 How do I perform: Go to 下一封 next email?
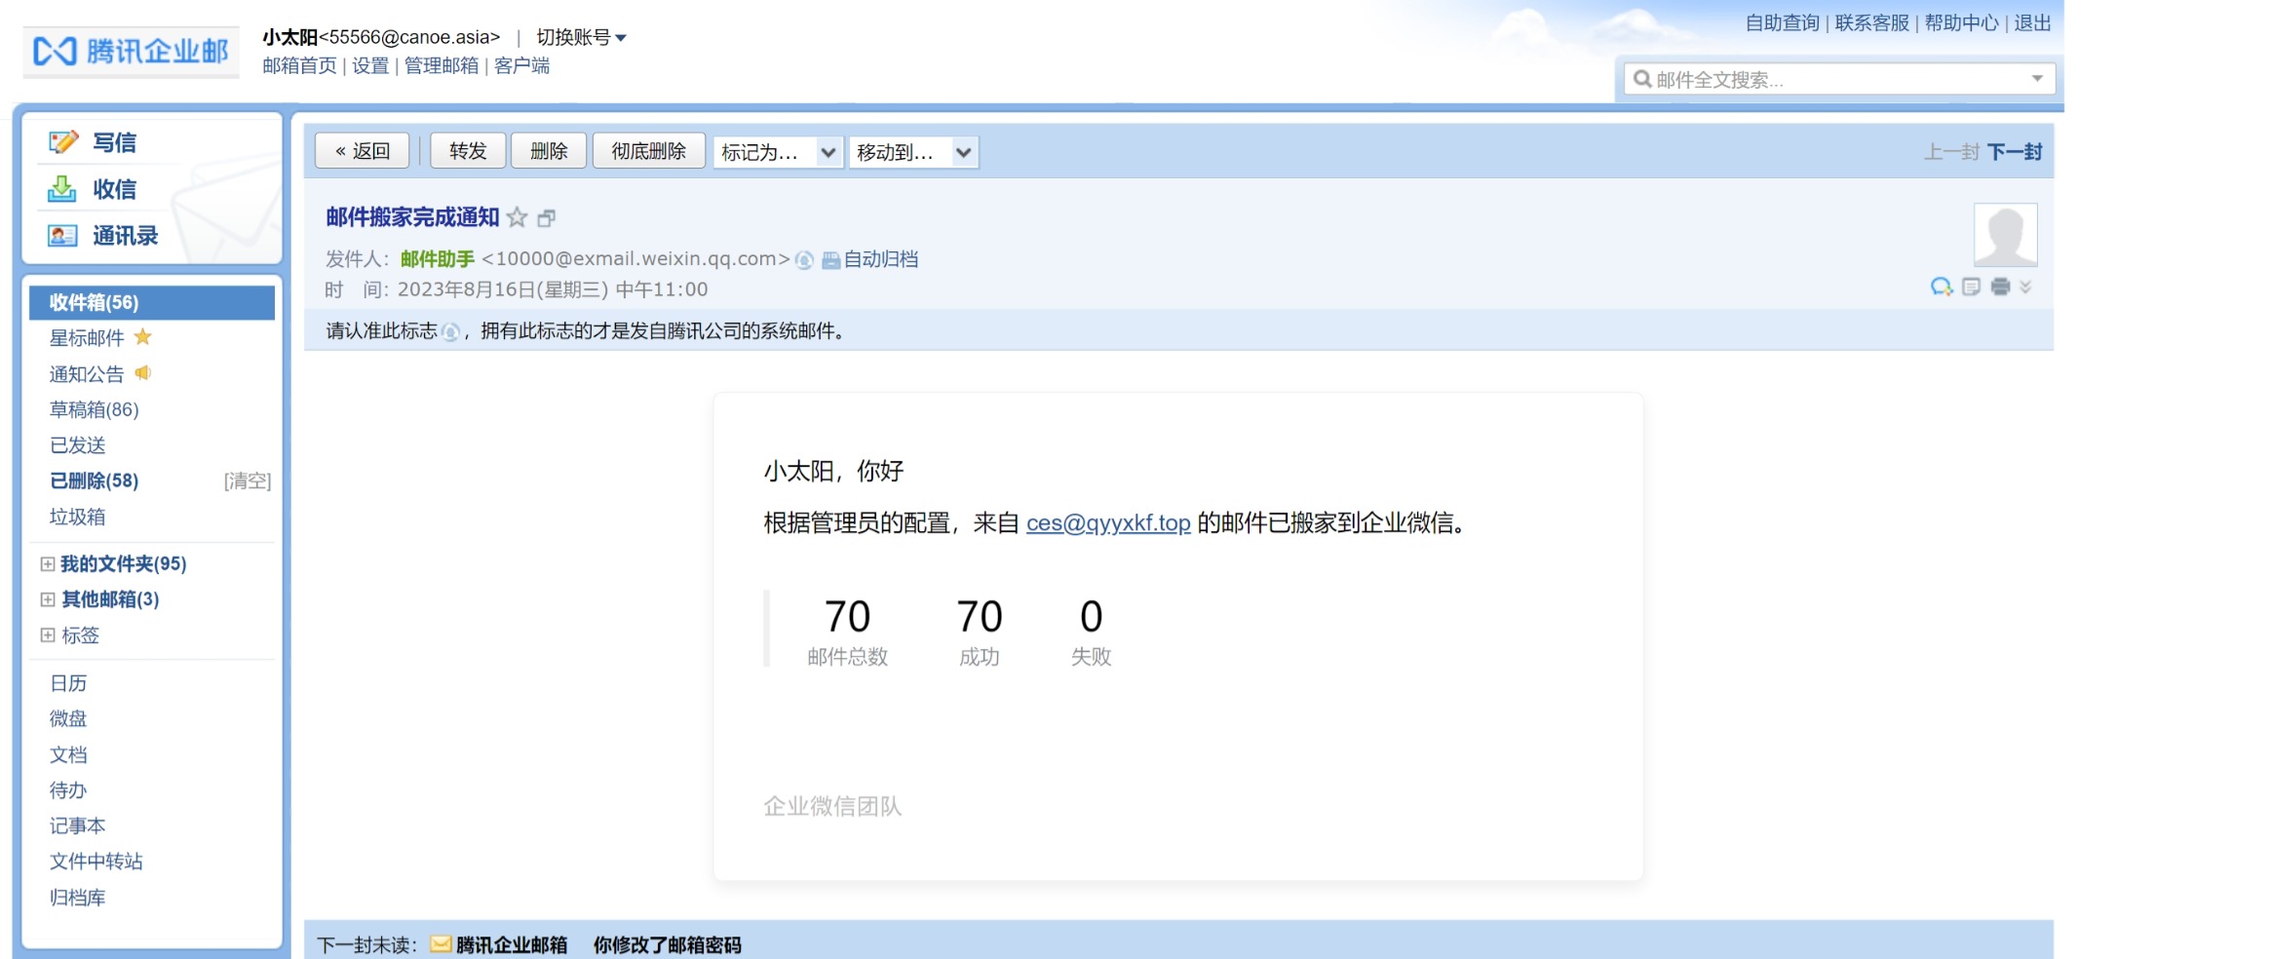click(2015, 152)
